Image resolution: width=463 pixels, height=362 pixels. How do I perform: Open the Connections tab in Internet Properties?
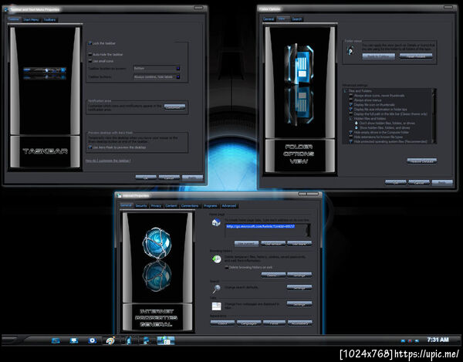190,206
